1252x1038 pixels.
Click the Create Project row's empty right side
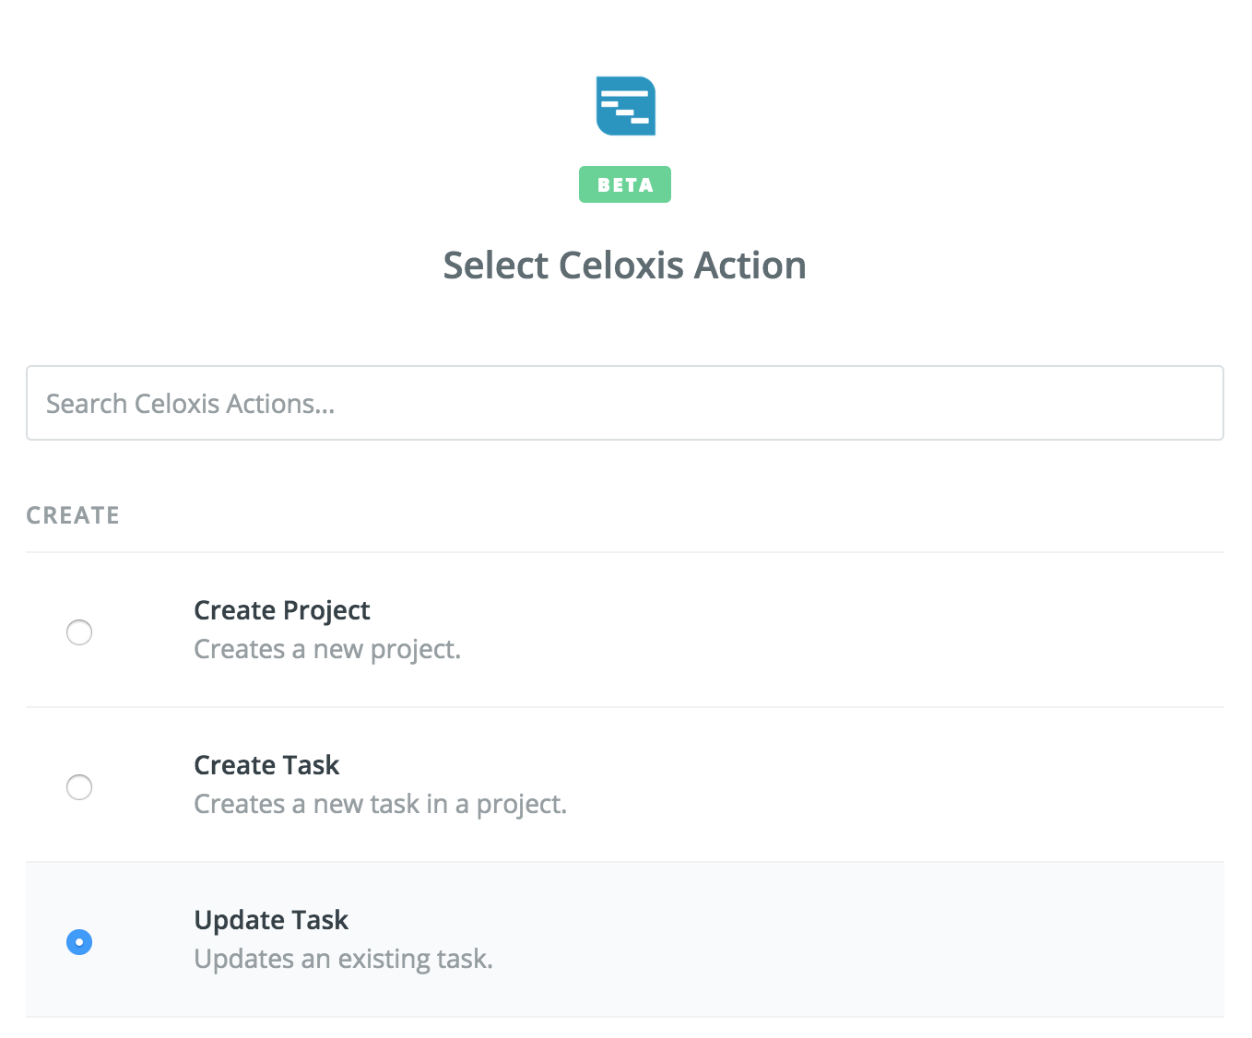point(922,631)
